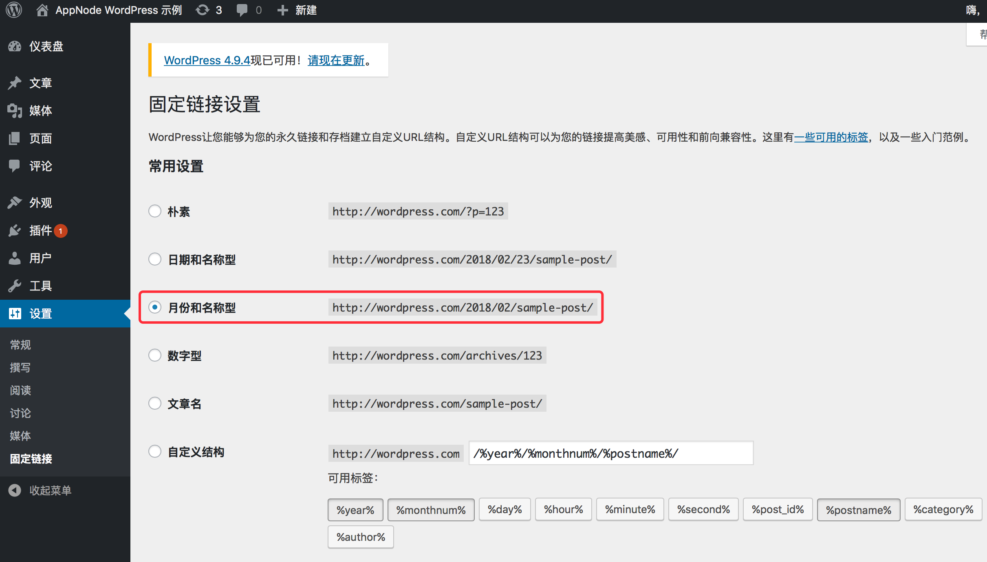Click the %postname% tag button
This screenshot has height=562, width=987.
click(x=859, y=510)
